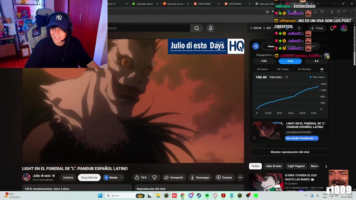Open the YouTube account avatar menu
The image size is (356, 200).
point(344,28)
